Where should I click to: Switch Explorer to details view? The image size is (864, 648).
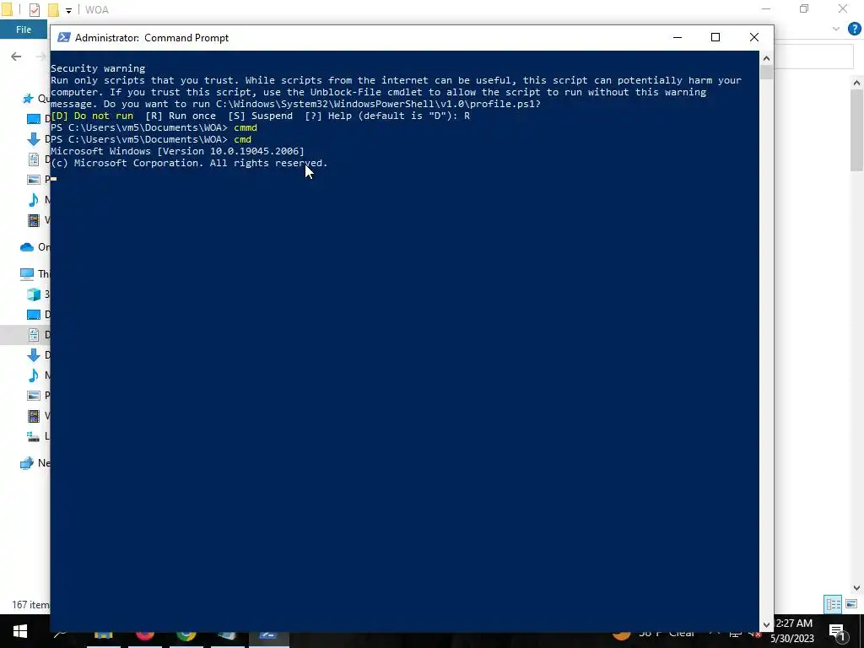[x=833, y=604]
